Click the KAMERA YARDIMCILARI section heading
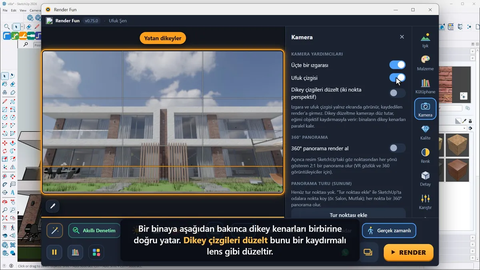Image resolution: width=480 pixels, height=270 pixels. [317, 54]
